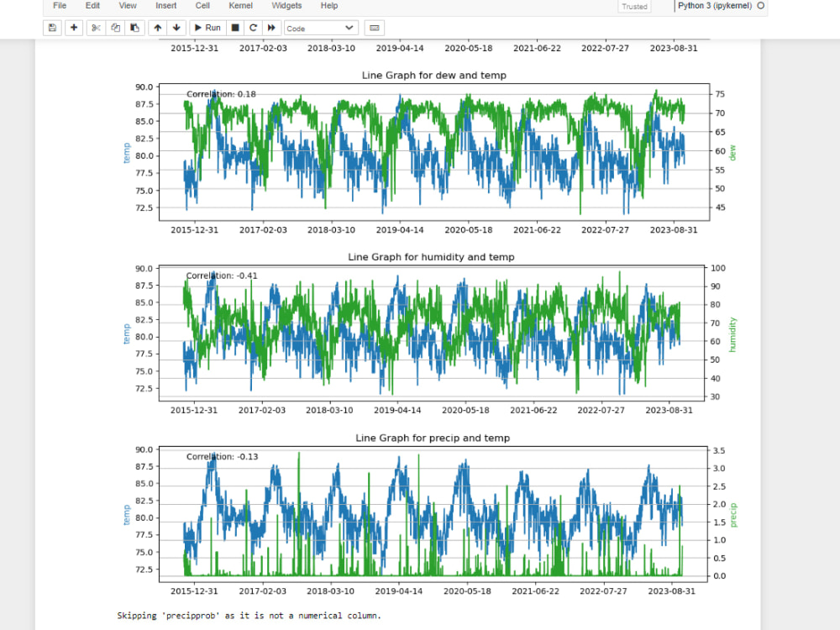The width and height of the screenshot is (840, 630).
Task: Open command palette keyboard icon
Action: click(375, 28)
